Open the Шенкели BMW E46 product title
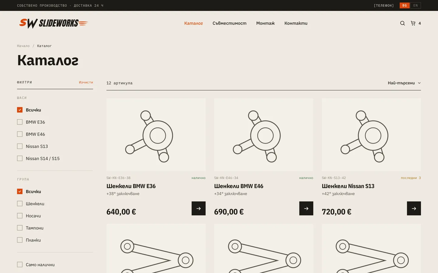Viewport: 438px width, 273px height. pos(239,186)
